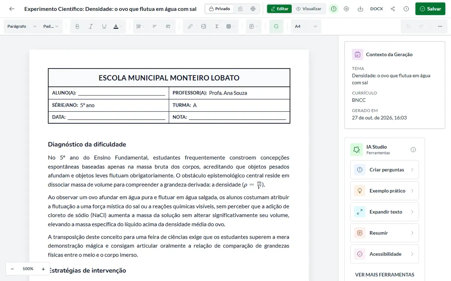Open version history clock icon
This screenshot has width=451, height=281.
click(x=406, y=9)
